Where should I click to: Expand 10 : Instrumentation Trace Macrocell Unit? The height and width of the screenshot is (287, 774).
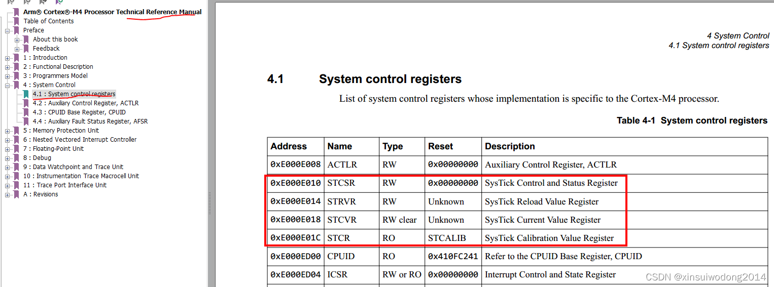(x=8, y=176)
